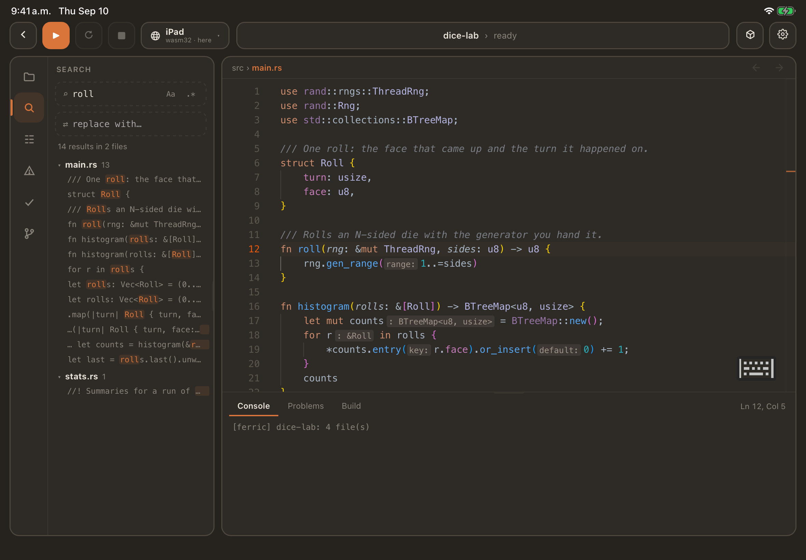
Task: Open result 'for r in rolls {'
Action: [x=135, y=269]
